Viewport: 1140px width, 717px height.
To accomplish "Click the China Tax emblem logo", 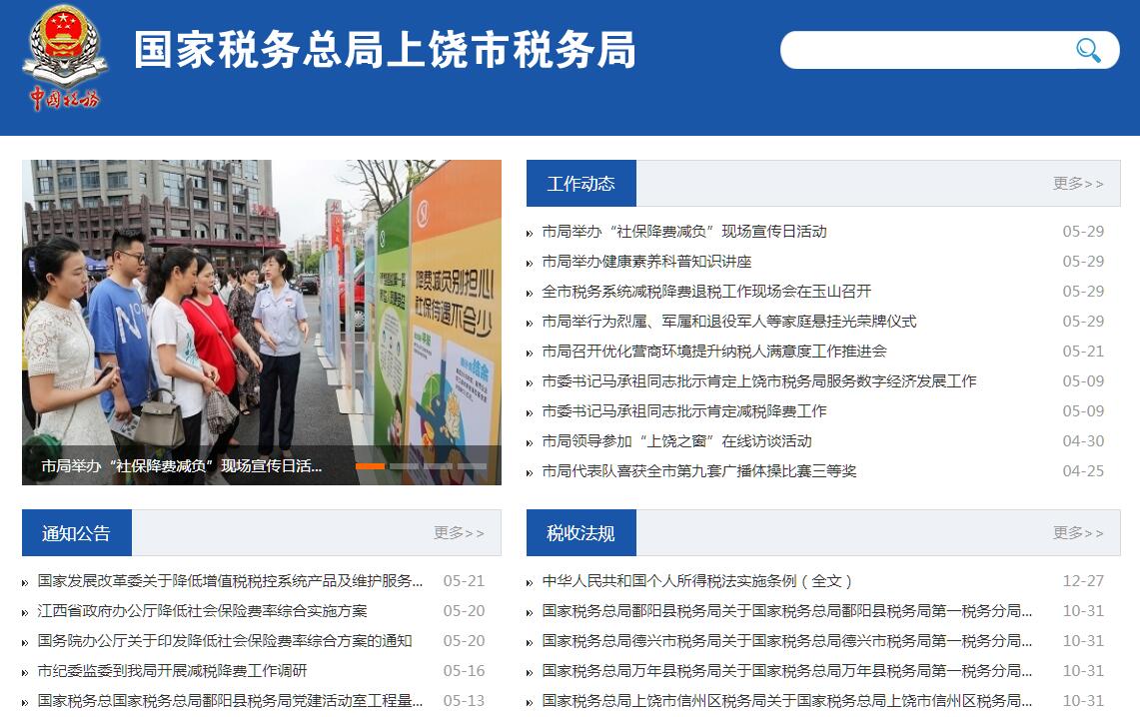I will coord(63,58).
